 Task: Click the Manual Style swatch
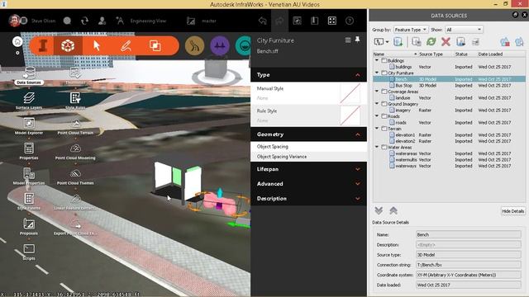[x=350, y=93]
